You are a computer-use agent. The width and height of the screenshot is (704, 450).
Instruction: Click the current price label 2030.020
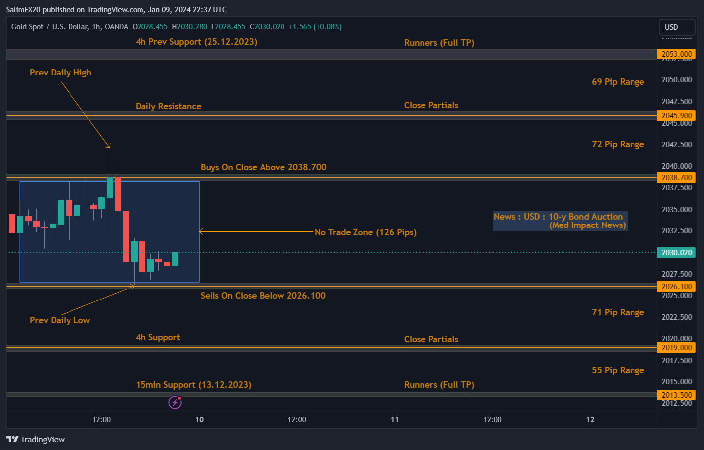pyautogui.click(x=676, y=252)
